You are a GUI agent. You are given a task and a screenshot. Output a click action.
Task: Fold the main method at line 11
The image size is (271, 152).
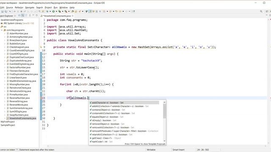(x=46, y=54)
